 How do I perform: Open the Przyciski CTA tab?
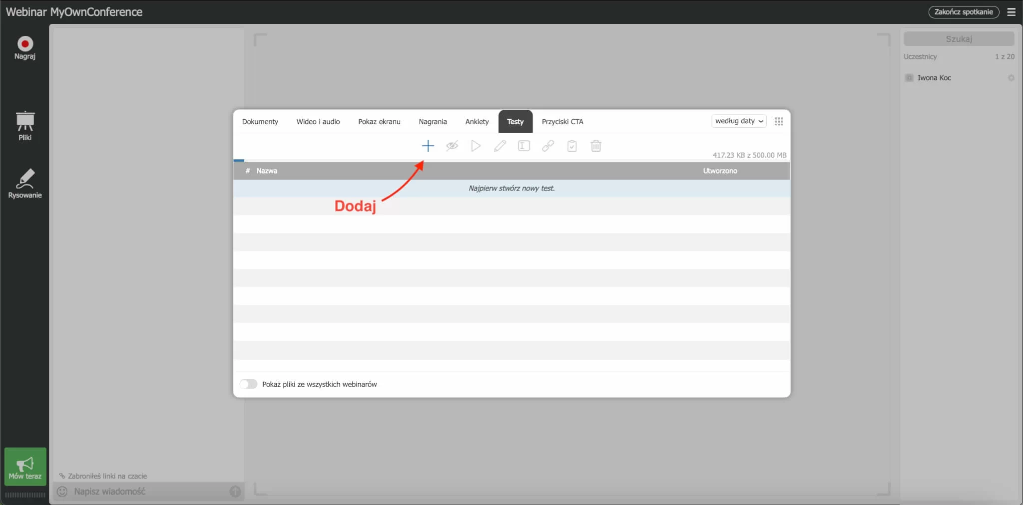tap(562, 121)
